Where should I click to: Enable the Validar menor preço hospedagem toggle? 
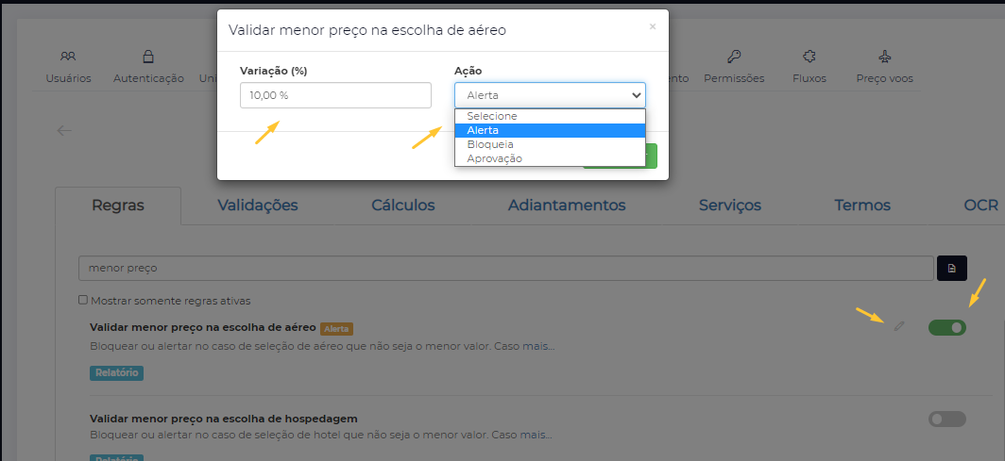pyautogui.click(x=946, y=419)
